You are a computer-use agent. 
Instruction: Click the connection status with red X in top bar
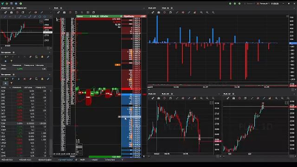point(263,3)
